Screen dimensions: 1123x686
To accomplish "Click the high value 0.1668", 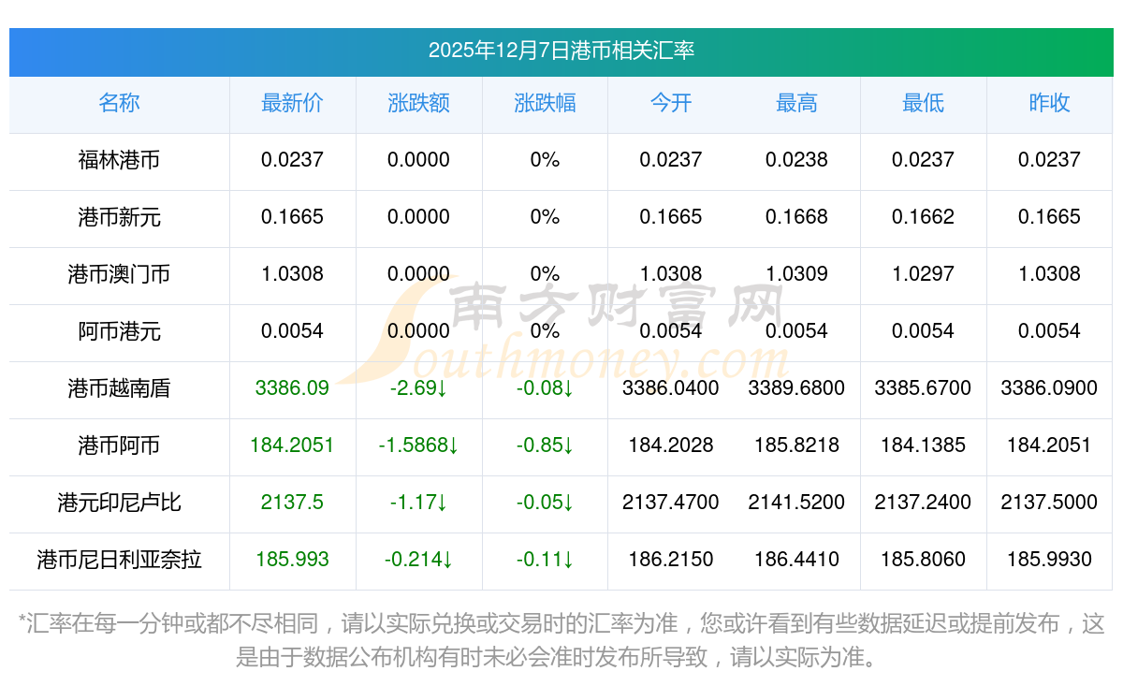I will click(x=796, y=217).
